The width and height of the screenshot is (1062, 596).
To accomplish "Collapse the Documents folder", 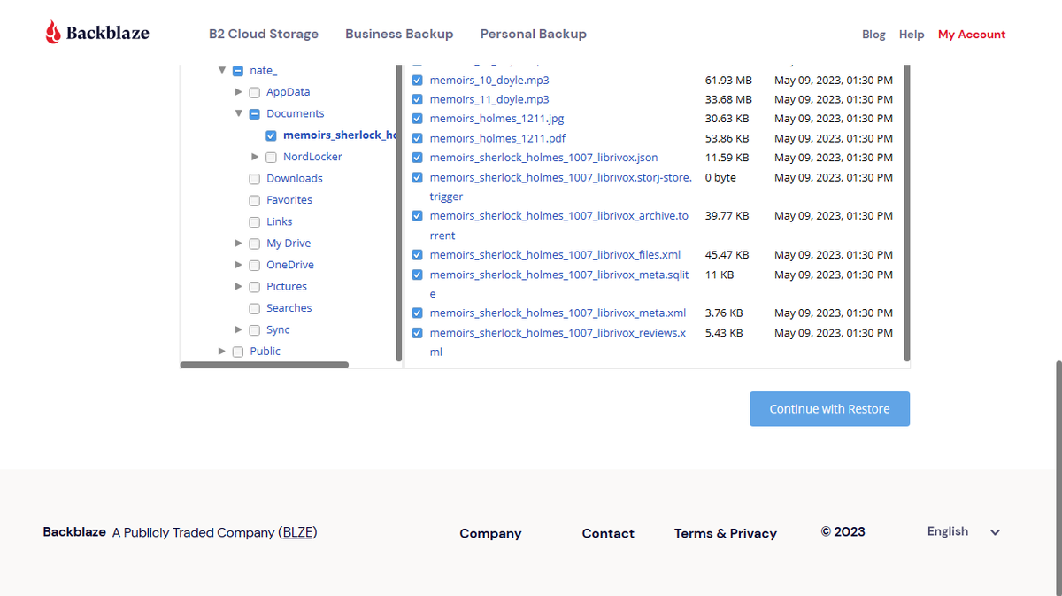I will 238,113.
